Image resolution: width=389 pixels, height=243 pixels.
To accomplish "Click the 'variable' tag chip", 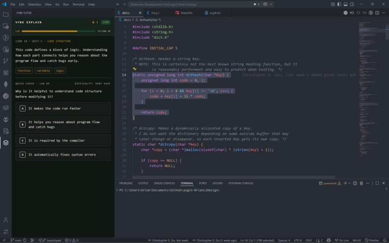I will coord(43,71).
